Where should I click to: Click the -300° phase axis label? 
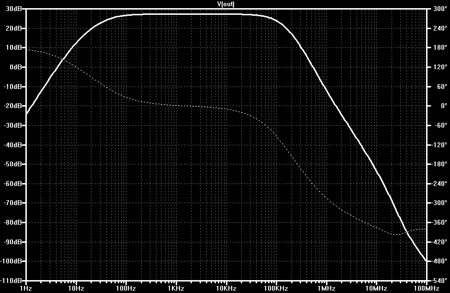[x=439, y=203]
